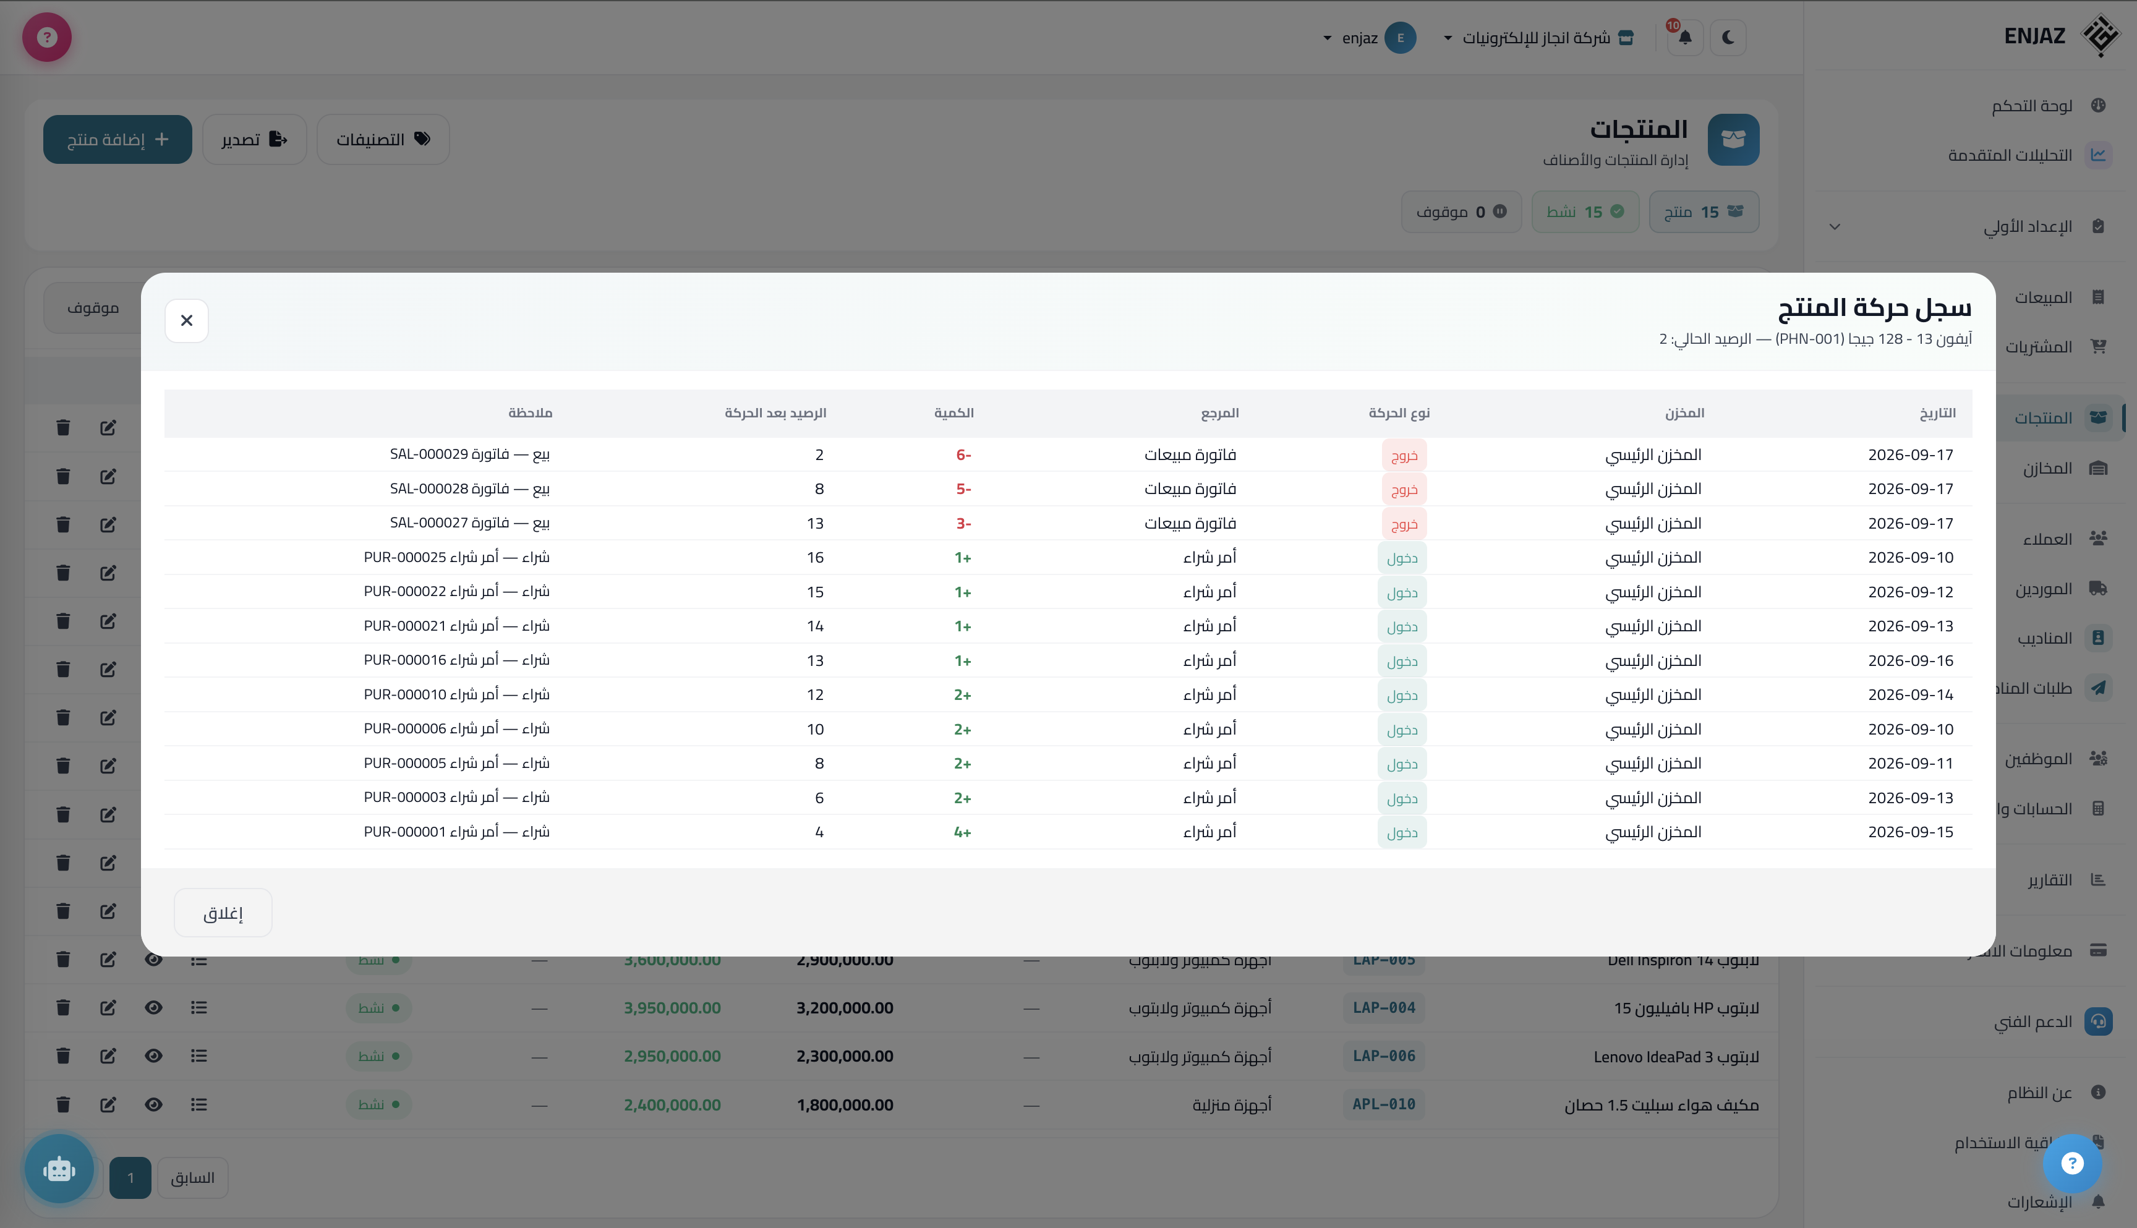
Task: Close the product movement log dialog with X
Action: (x=186, y=320)
